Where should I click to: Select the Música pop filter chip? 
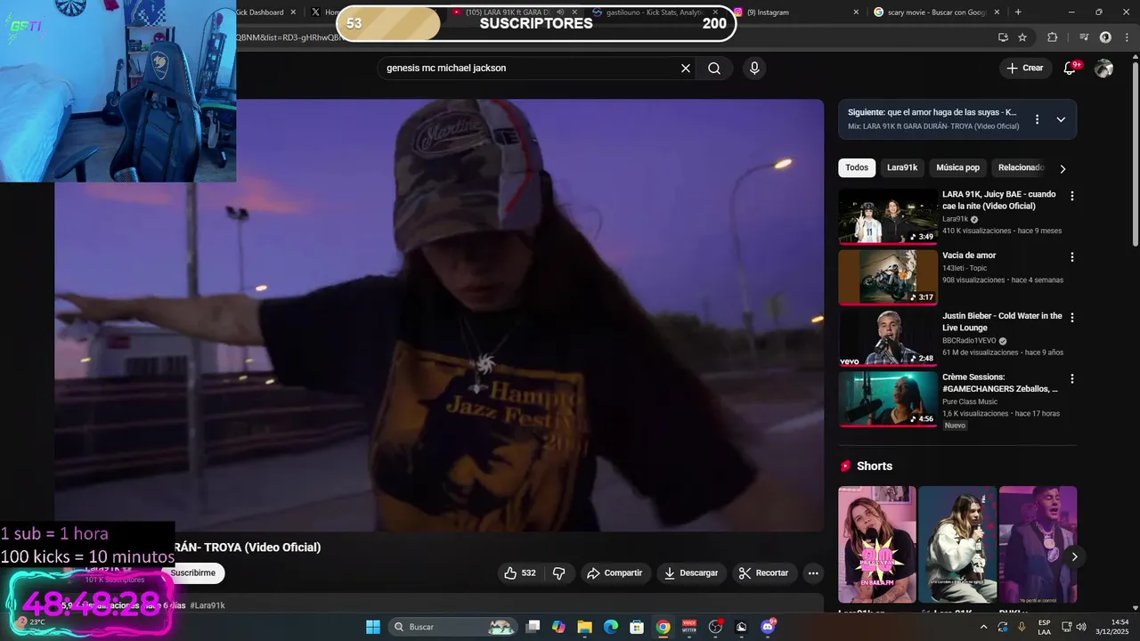click(957, 167)
